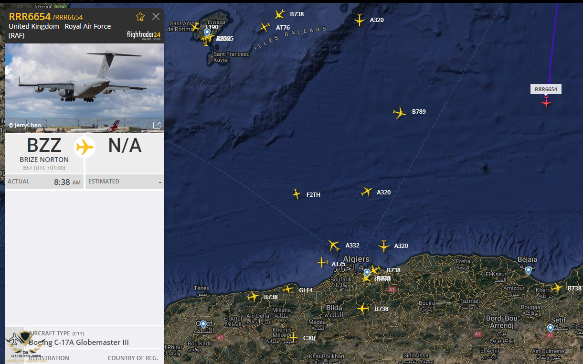583x364 pixels.
Task: Open the Flightradar24 logo link
Action: click(144, 35)
